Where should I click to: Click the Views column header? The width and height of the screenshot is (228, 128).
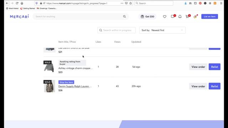coord(117,42)
